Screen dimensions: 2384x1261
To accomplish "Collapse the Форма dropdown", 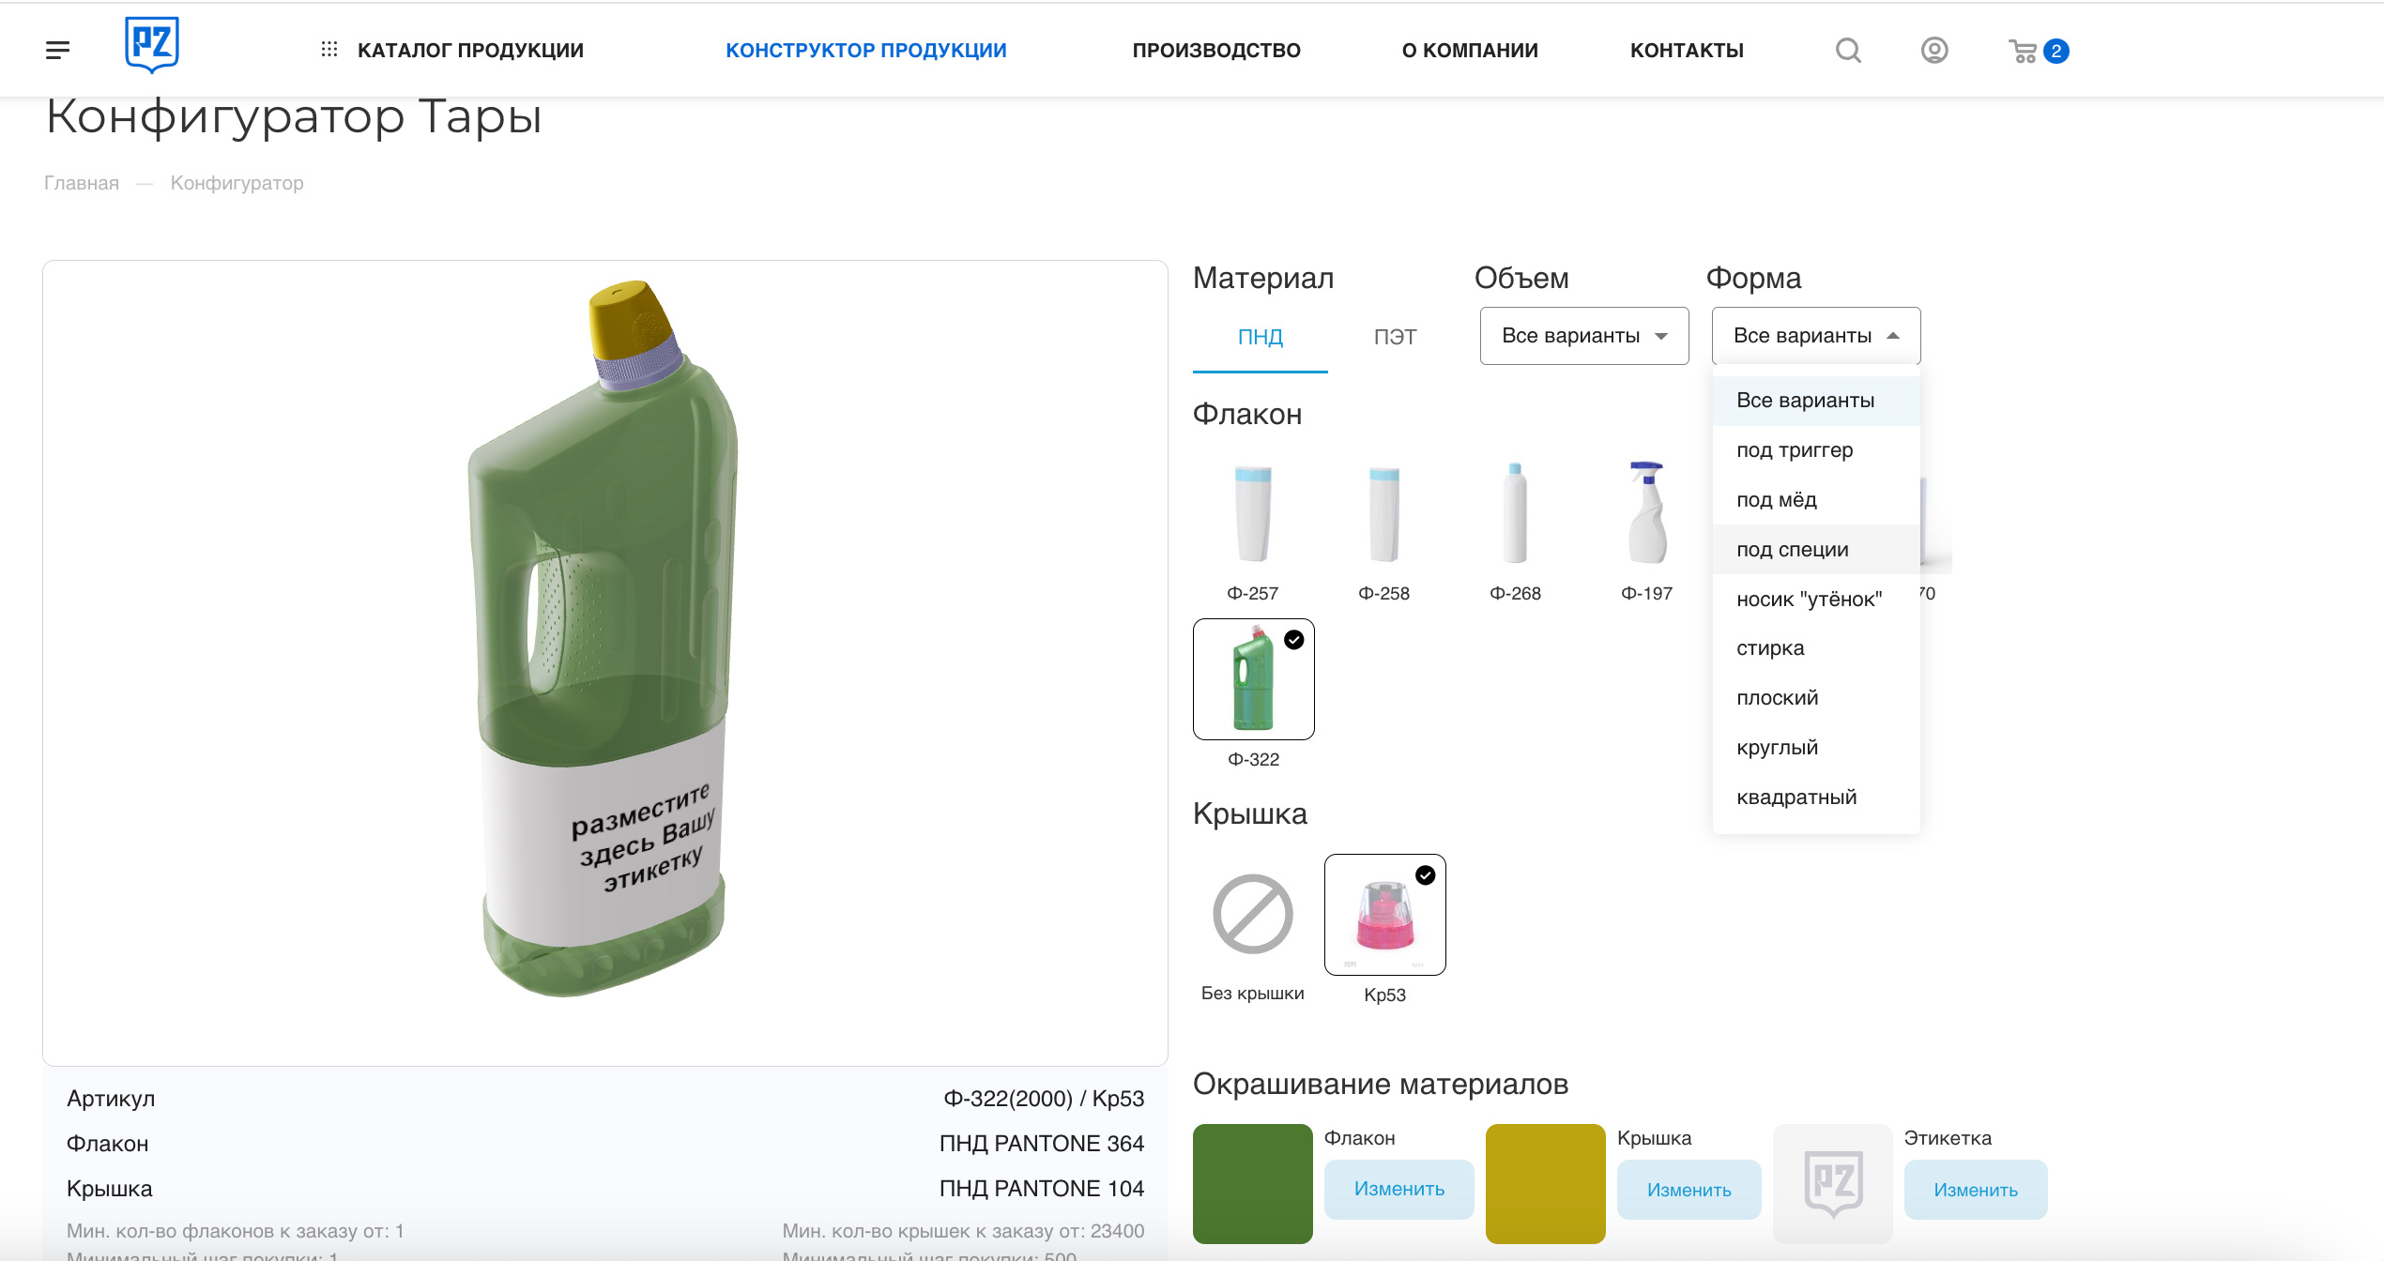I will (x=1816, y=336).
